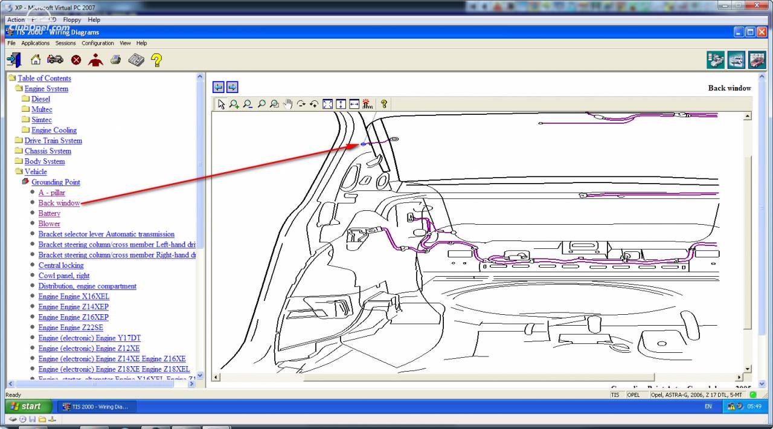Screen dimensions: 773x429
Task: Open help with yellow question mark
Action: (156, 60)
